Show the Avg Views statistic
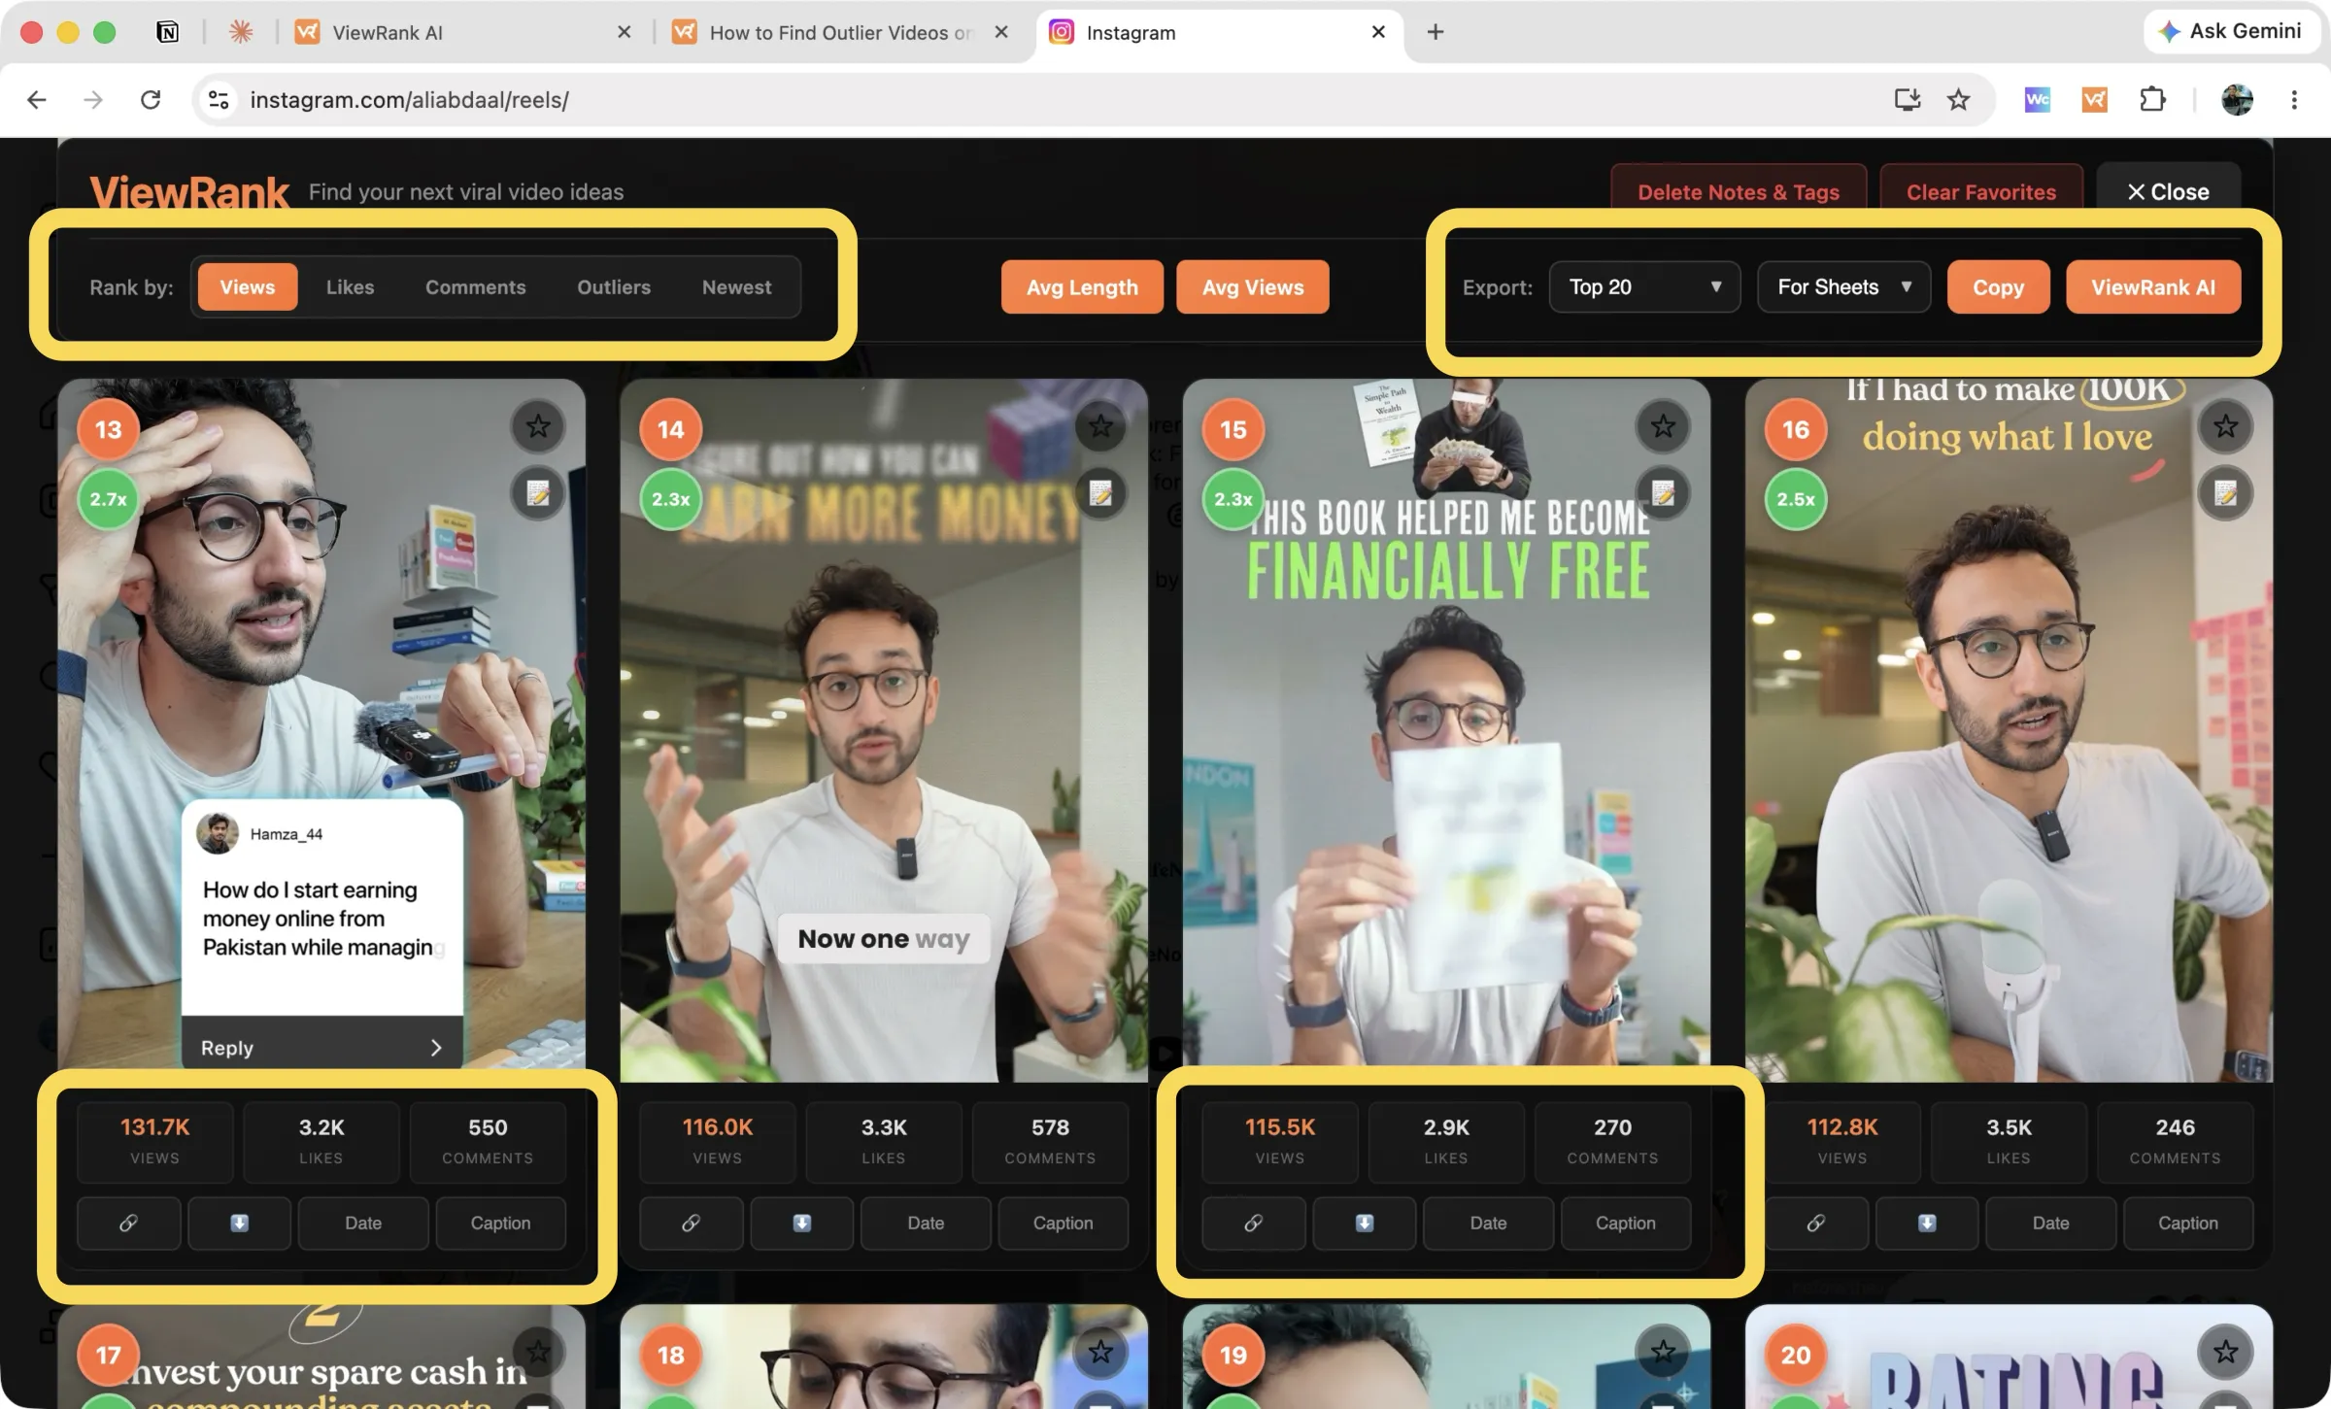 coord(1252,287)
